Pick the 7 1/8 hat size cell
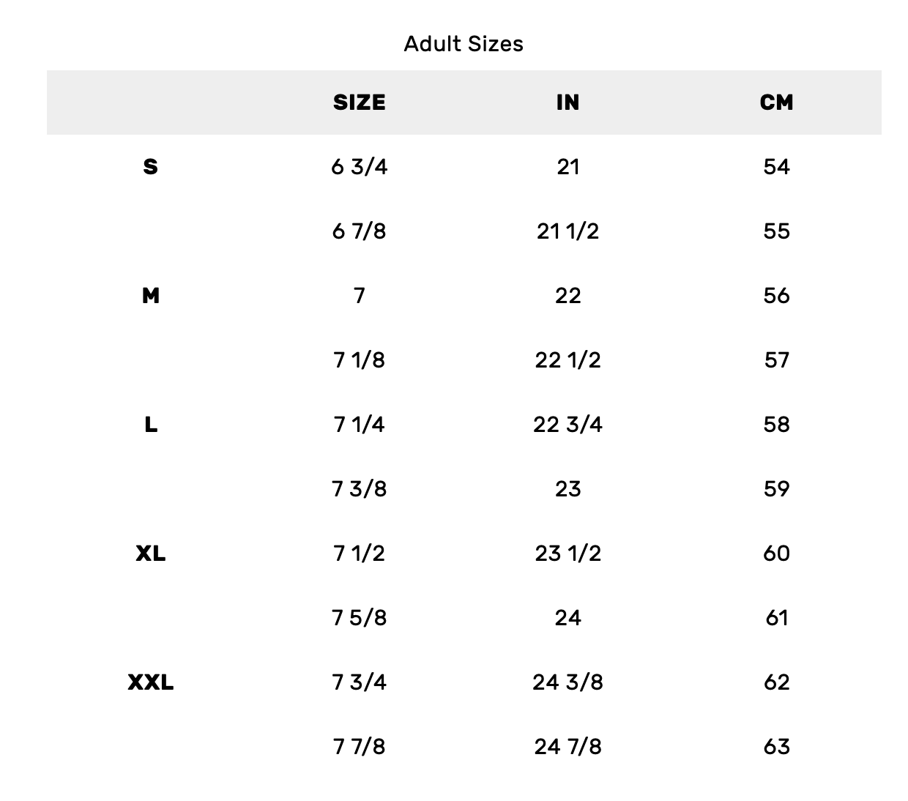This screenshot has width=908, height=801. (359, 360)
